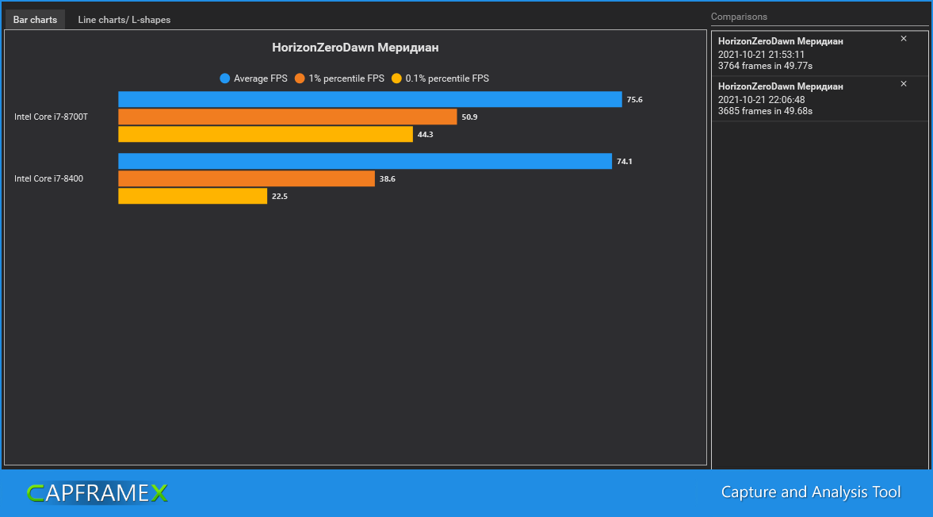This screenshot has width=933, height=517.
Task: Click the HorizonZeroDawn Меридиан chart title
Action: (355, 48)
